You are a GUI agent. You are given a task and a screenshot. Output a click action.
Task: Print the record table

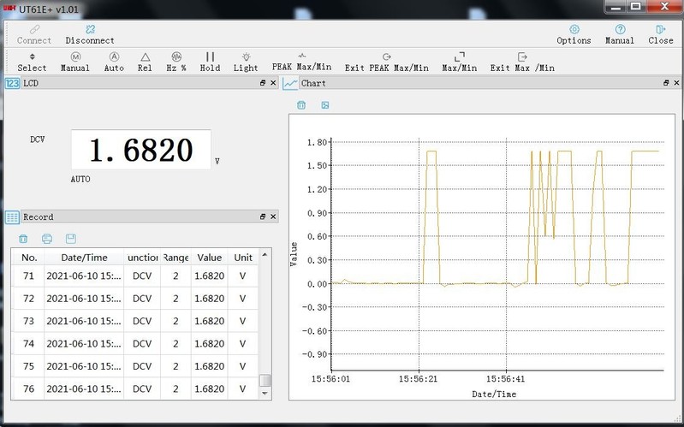(47, 239)
